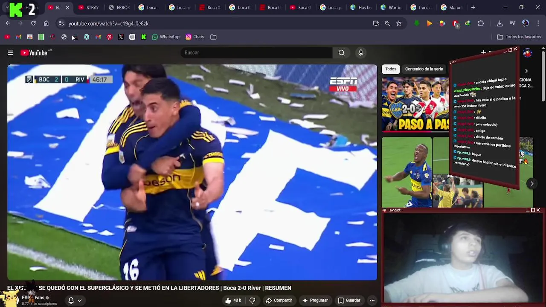Maximize the sanlutt webcam window
The image size is (546, 307).
533,210
